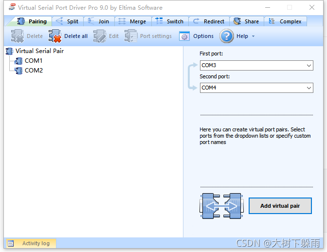Select the Virtual Serial Pair root node
This screenshot has width=327, height=252.
coord(39,51)
